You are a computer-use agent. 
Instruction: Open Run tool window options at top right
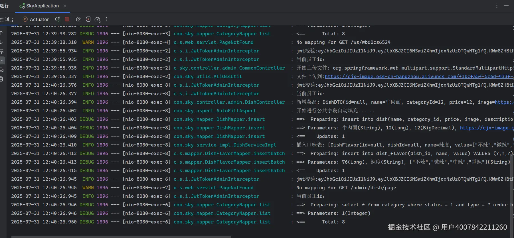[x=497, y=6]
